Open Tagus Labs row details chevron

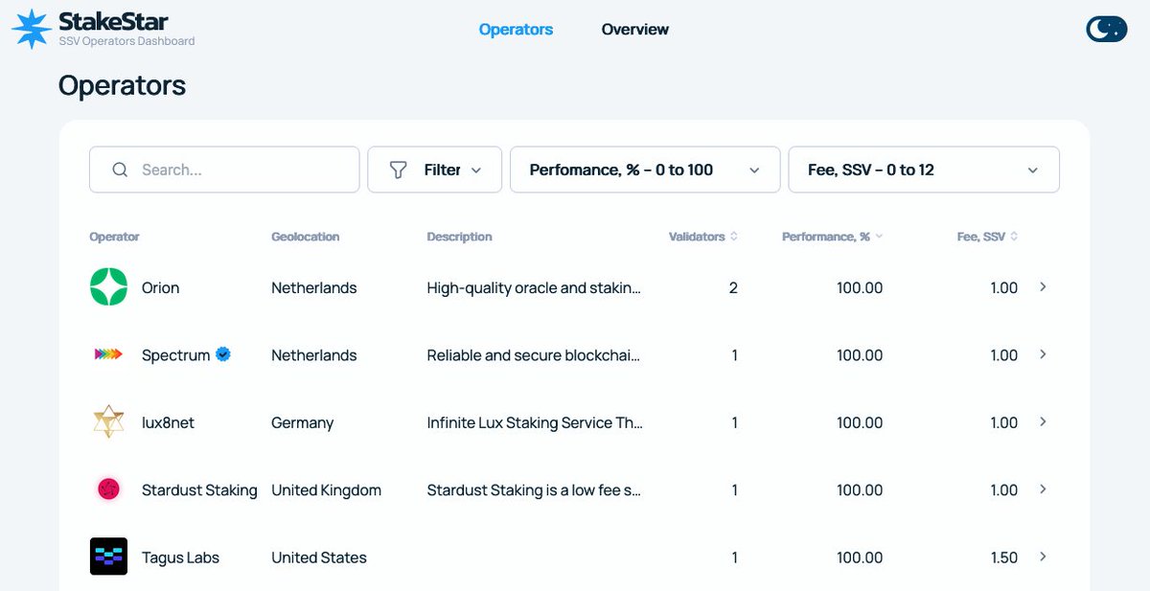[x=1043, y=557]
